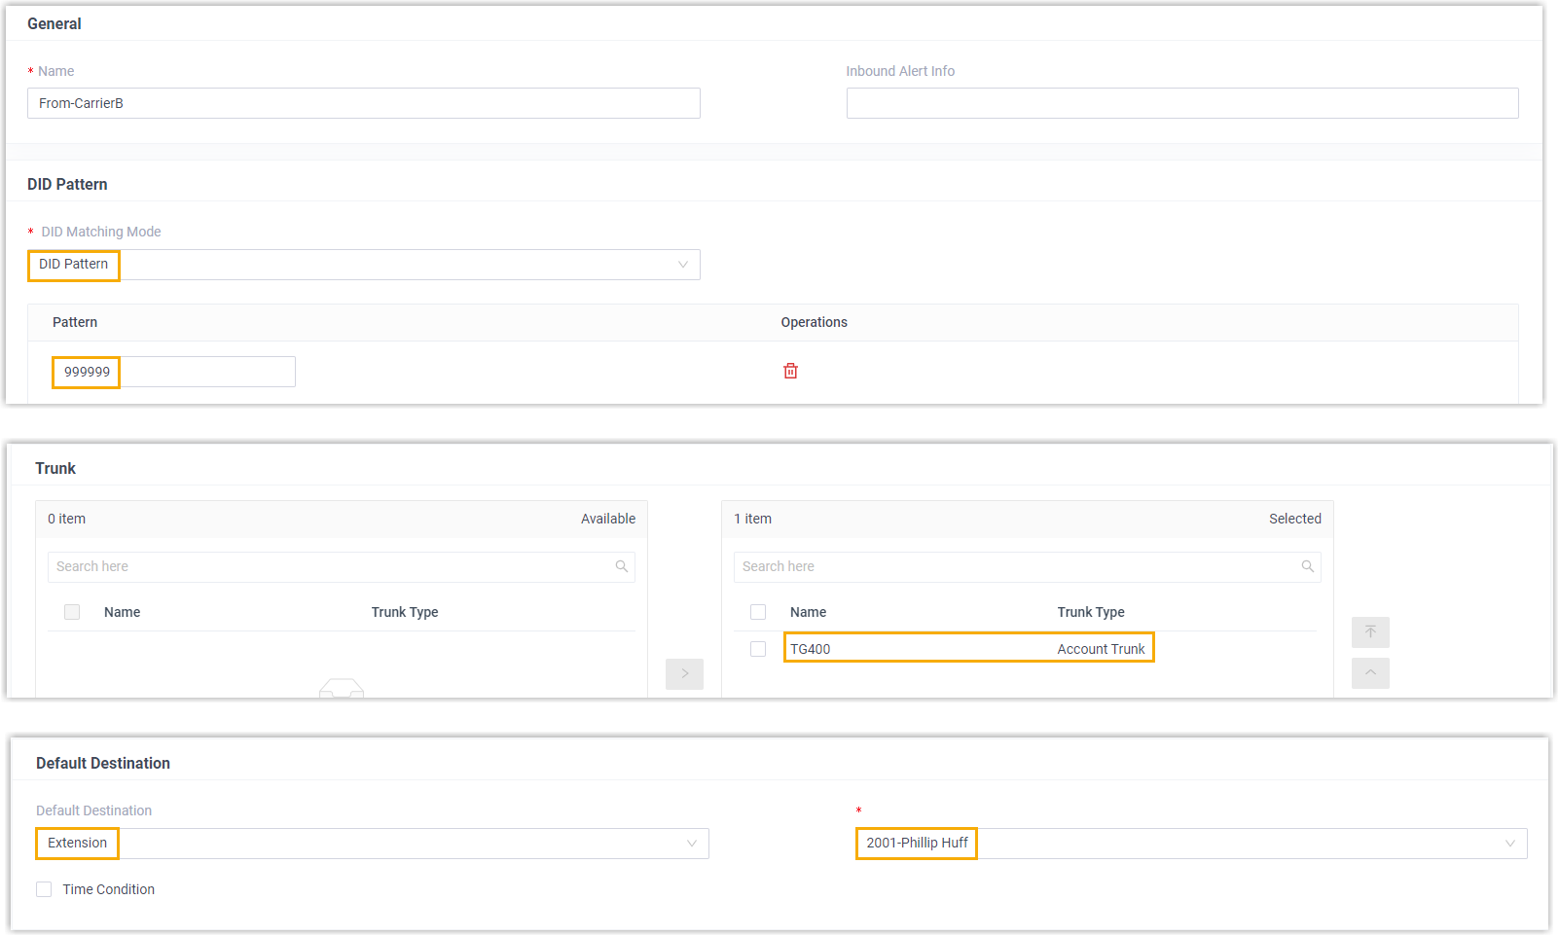Enable the Time Condition checkbox
This screenshot has width=1559, height=936.
[44, 889]
